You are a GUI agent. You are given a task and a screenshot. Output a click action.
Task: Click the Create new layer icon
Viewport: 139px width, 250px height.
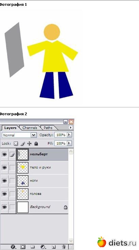[x=54, y=247]
